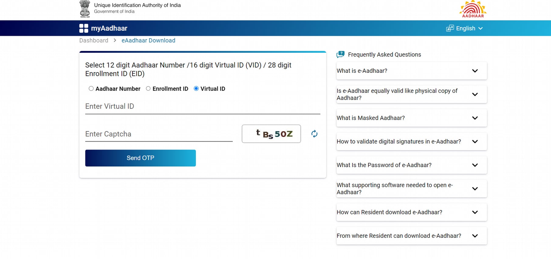Expand the 'What is e-Aadhaar?' question
Screen dimensions: 551x259
(x=412, y=71)
